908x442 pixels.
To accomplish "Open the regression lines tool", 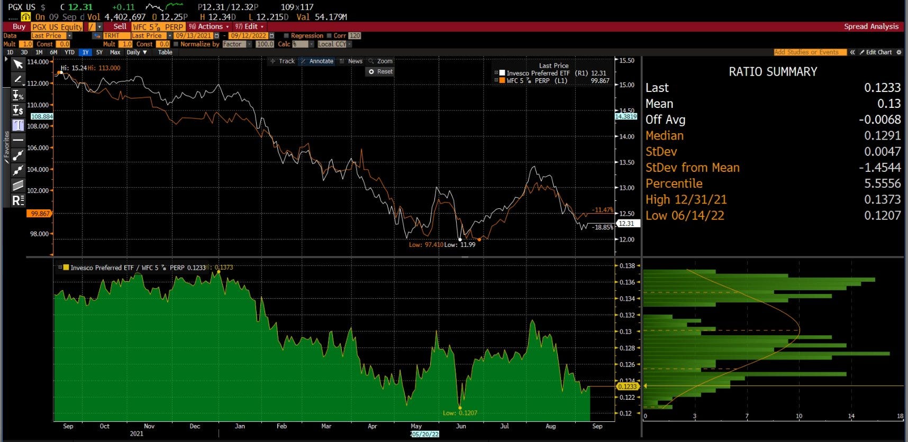I will [x=18, y=200].
